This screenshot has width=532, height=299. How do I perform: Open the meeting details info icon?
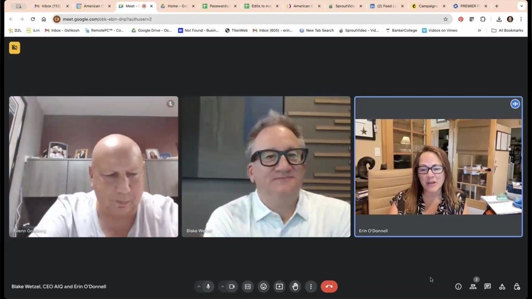coord(458,287)
